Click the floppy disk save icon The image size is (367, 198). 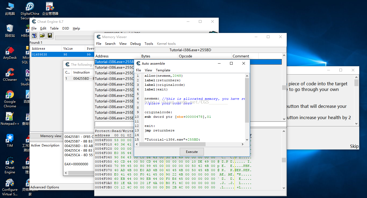[50, 35]
